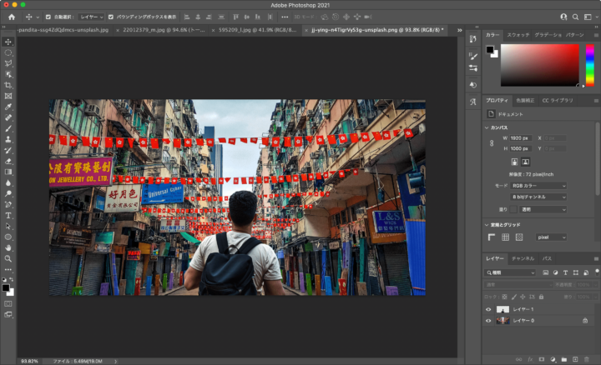
Task: Create a new layer icon
Action: (575, 359)
